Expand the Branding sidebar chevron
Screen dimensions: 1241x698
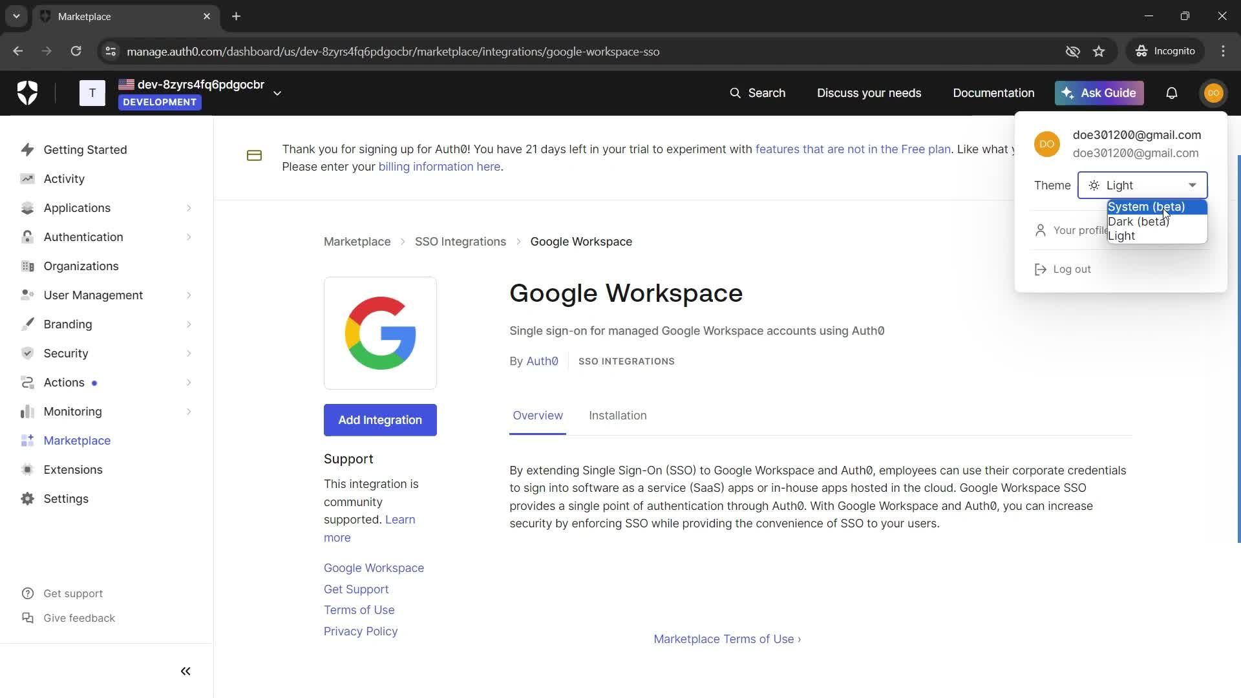point(189,324)
